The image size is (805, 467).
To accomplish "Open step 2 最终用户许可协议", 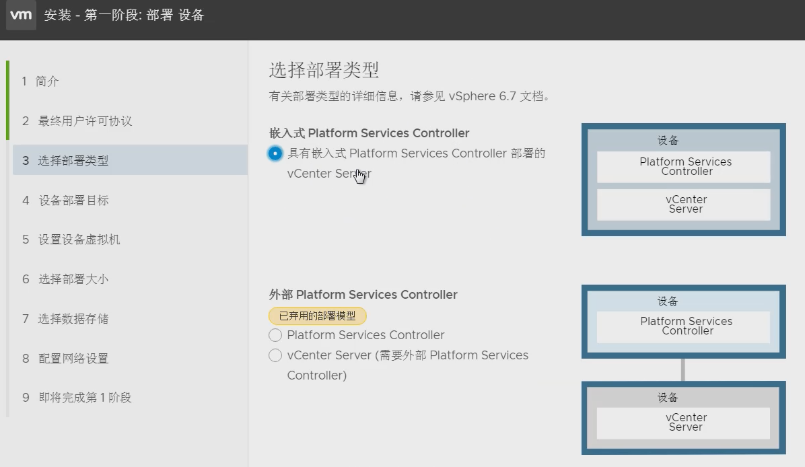I will coord(85,121).
